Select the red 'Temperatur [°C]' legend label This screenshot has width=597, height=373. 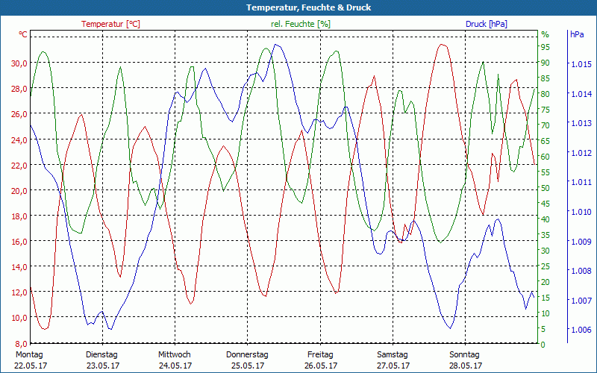(x=110, y=24)
